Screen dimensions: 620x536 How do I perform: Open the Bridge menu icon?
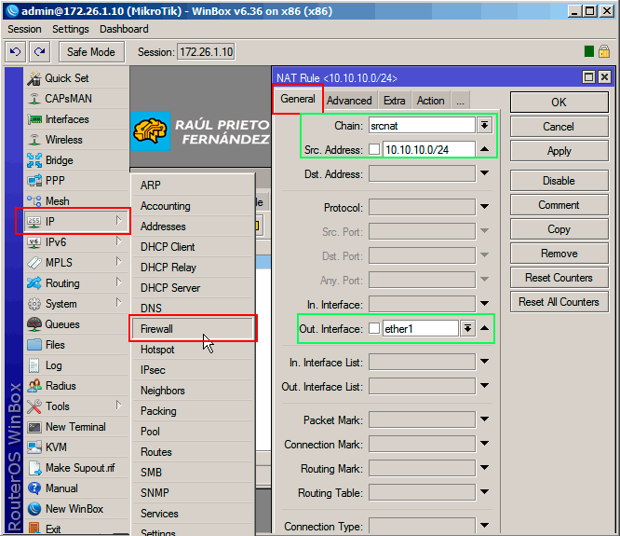34,160
